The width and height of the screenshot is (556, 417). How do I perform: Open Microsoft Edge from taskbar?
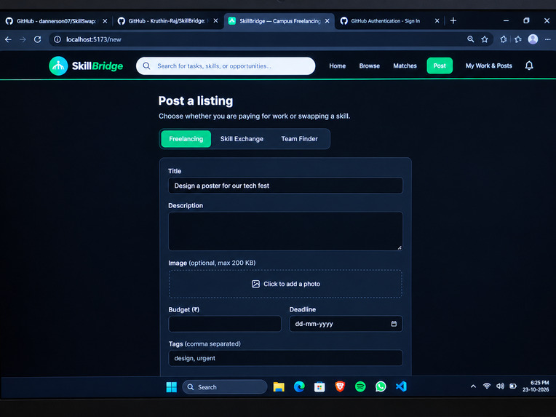point(299,387)
